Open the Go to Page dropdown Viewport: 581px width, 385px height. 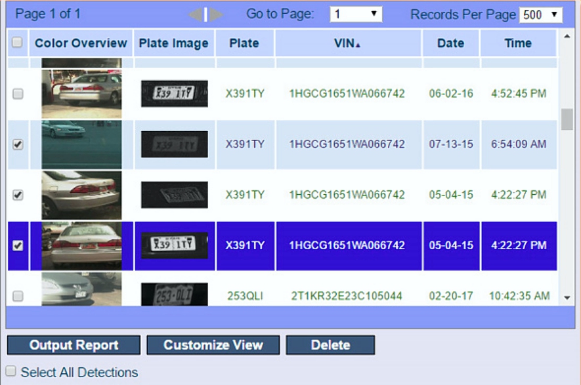[x=356, y=14]
